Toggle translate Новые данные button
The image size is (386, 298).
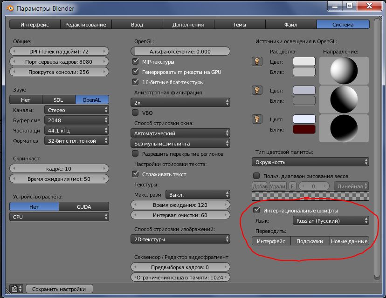pos(349,241)
